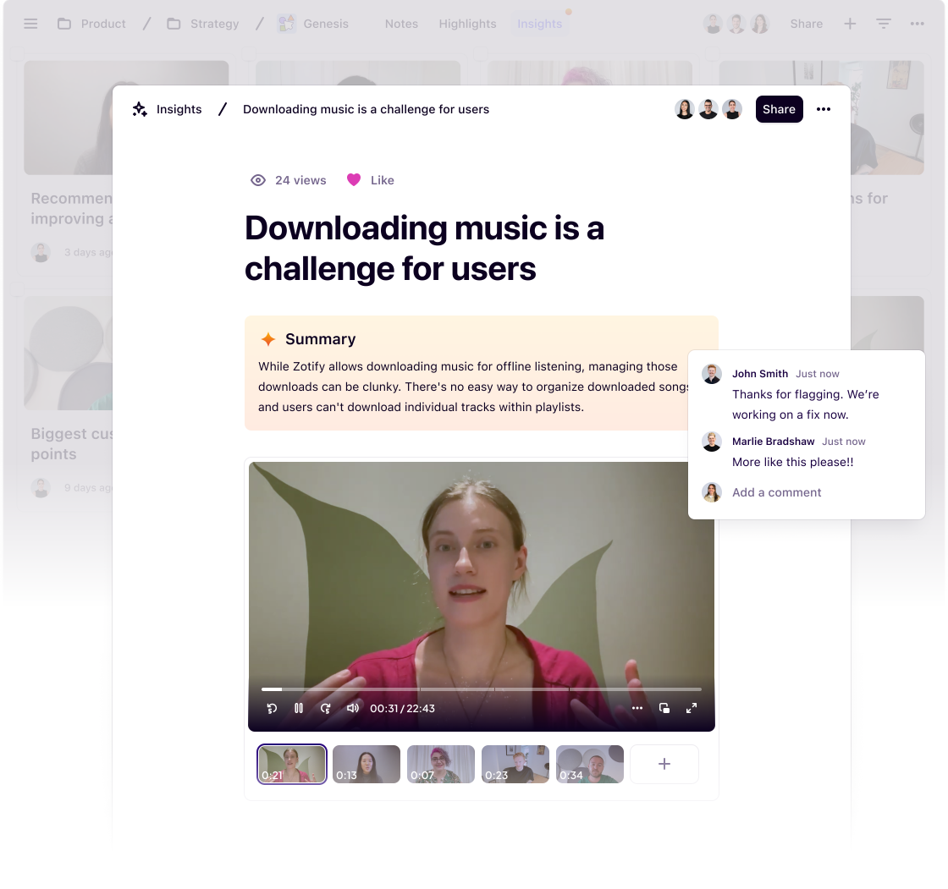948x889 pixels.
Task: Go back to Insights breadcrumb in modal
Action: (x=179, y=109)
